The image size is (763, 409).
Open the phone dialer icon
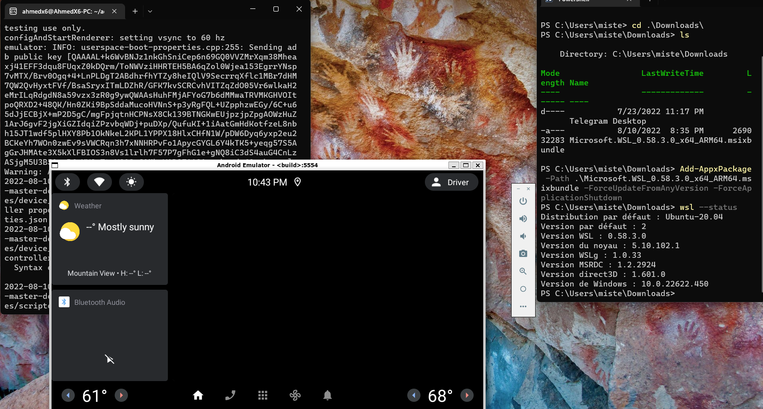point(230,395)
